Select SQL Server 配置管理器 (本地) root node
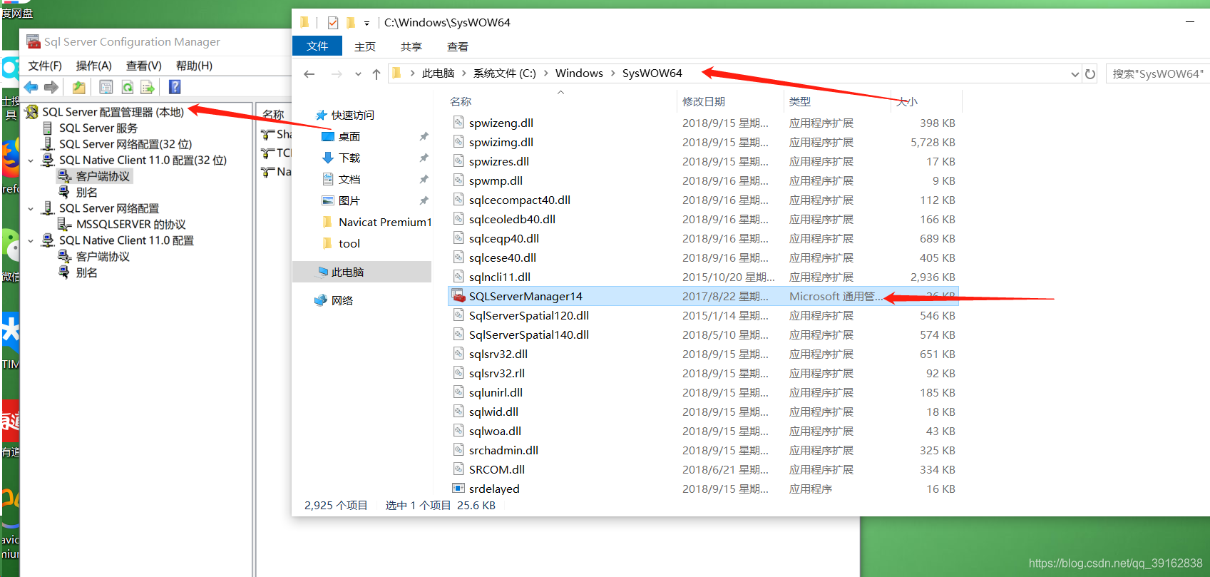 [113, 112]
